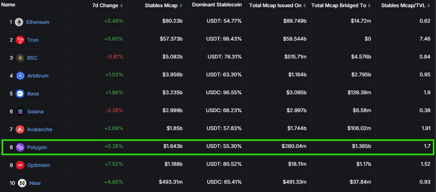Click the Dominant Stablecoin column header
The width and height of the screenshot is (436, 192).
point(217,5)
